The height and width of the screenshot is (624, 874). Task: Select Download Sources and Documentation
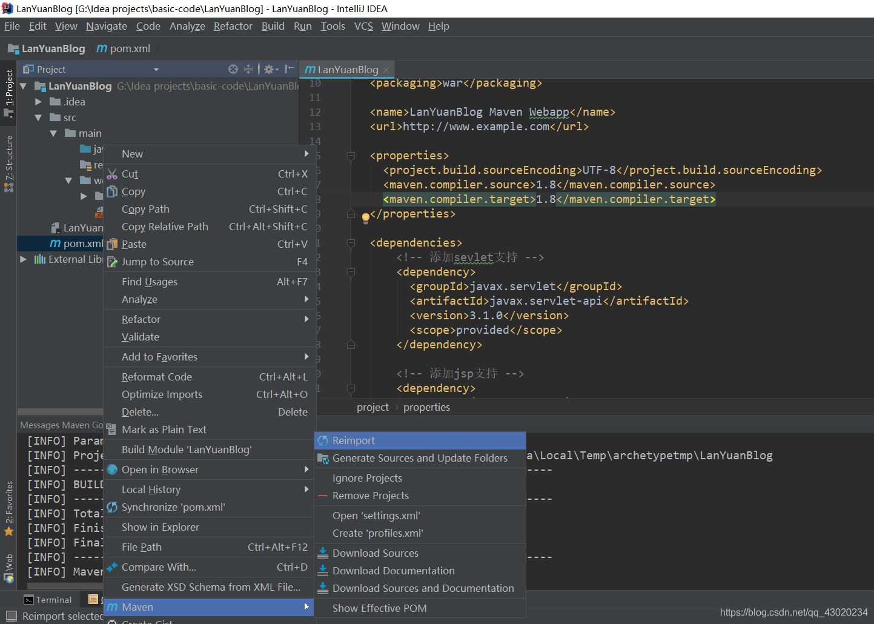click(420, 588)
